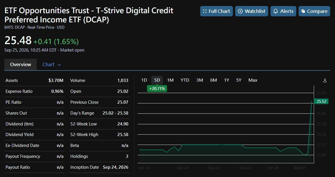Click the Assets value $3.70M

pos(56,80)
